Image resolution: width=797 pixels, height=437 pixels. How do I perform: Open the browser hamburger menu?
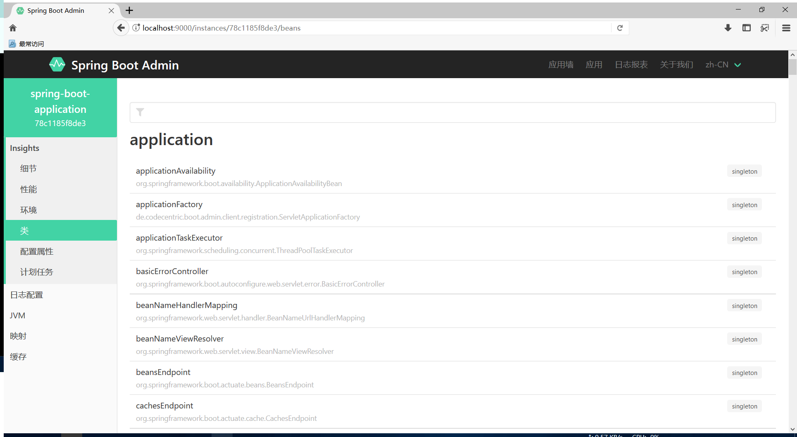tap(786, 28)
